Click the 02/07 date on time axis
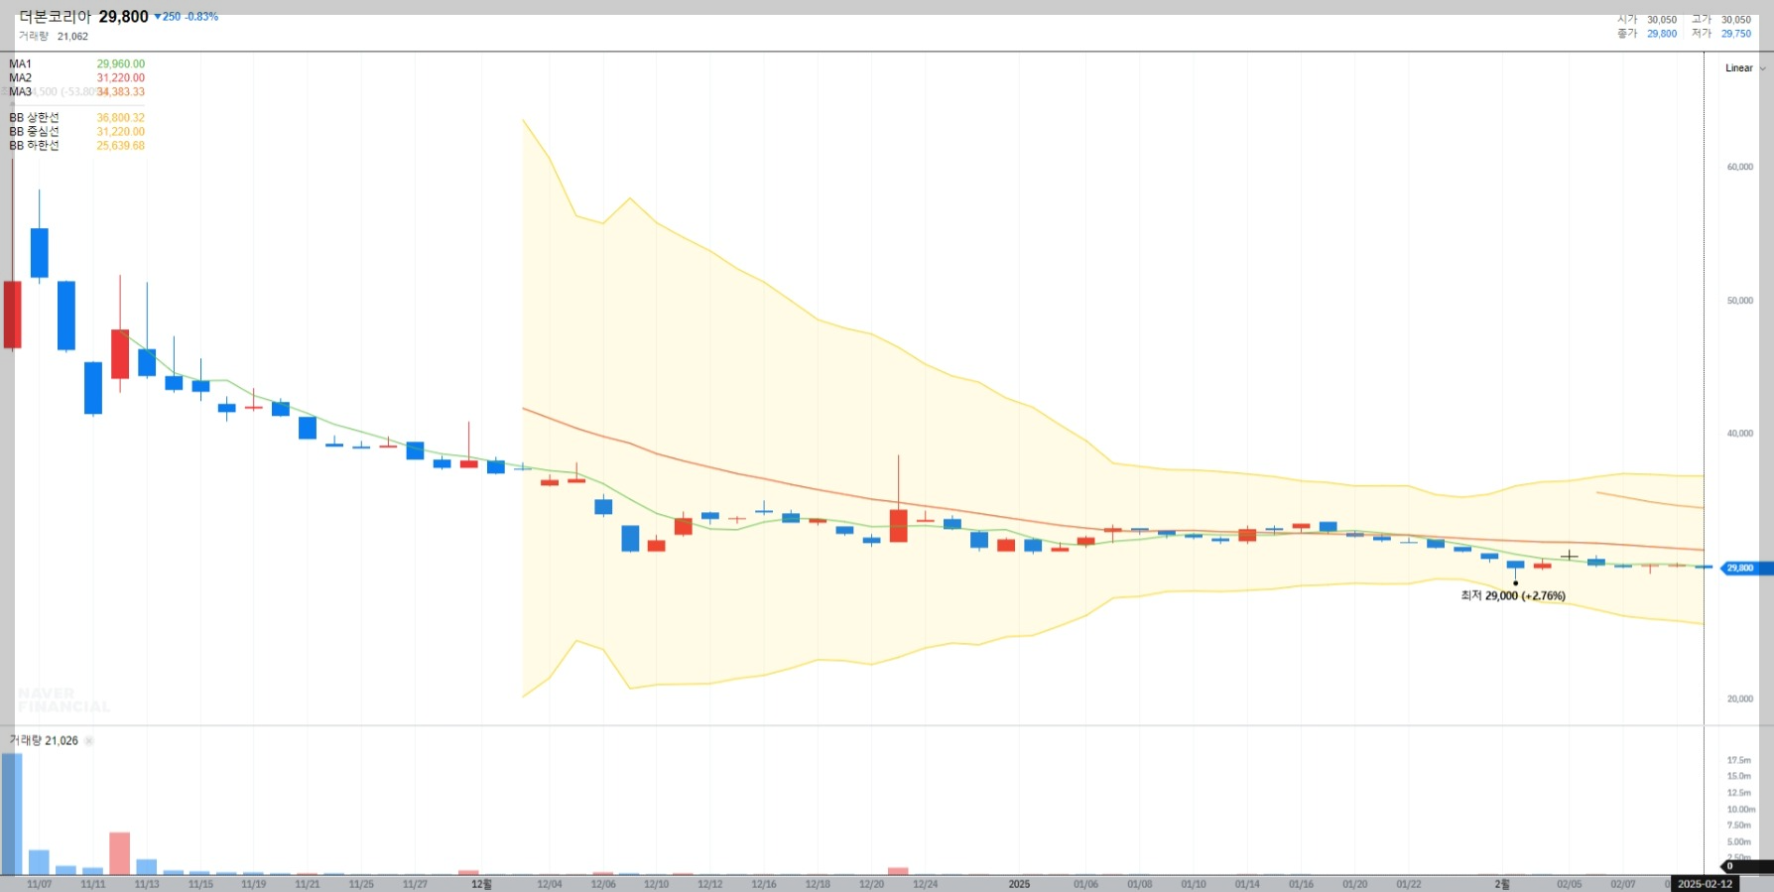Viewport: 1774px width, 892px height. coord(1623,884)
